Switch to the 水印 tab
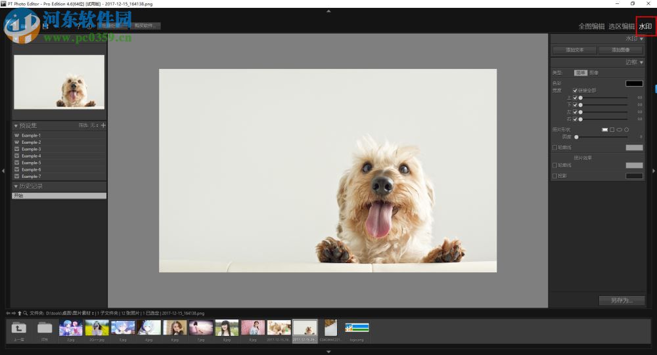Screen dimensions: 657x355 tap(645, 26)
